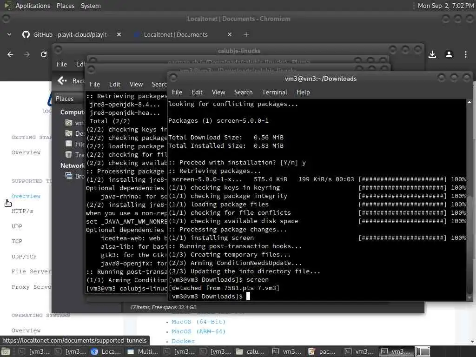Click the workspace switcher in bottom panel
The image size is (476, 357).
click(423, 351)
